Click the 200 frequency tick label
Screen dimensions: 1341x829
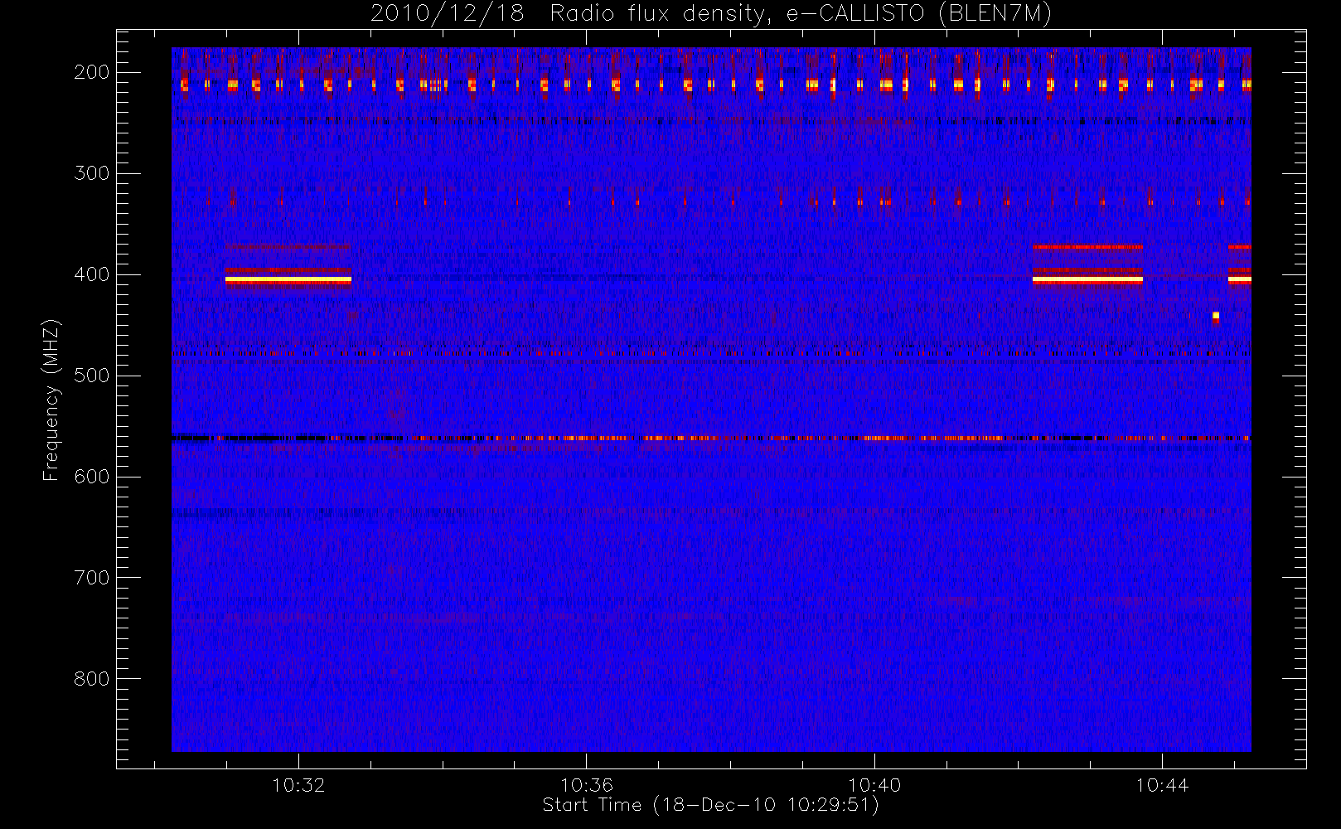pos(92,72)
